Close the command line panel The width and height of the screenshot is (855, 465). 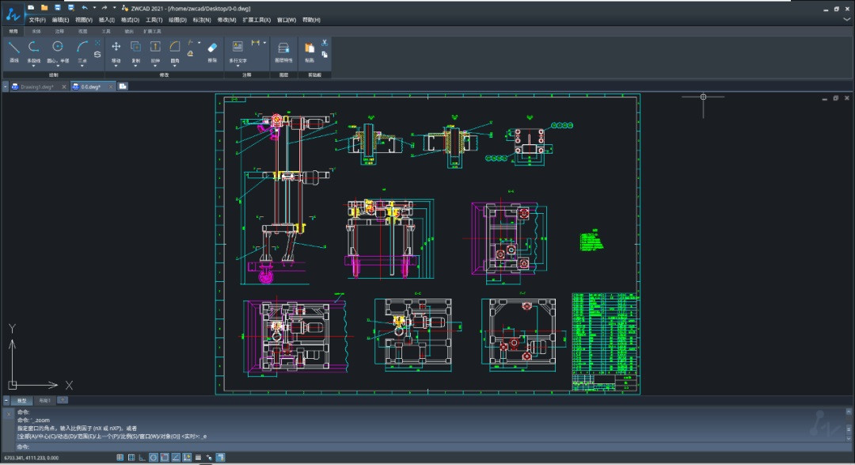click(x=8, y=414)
